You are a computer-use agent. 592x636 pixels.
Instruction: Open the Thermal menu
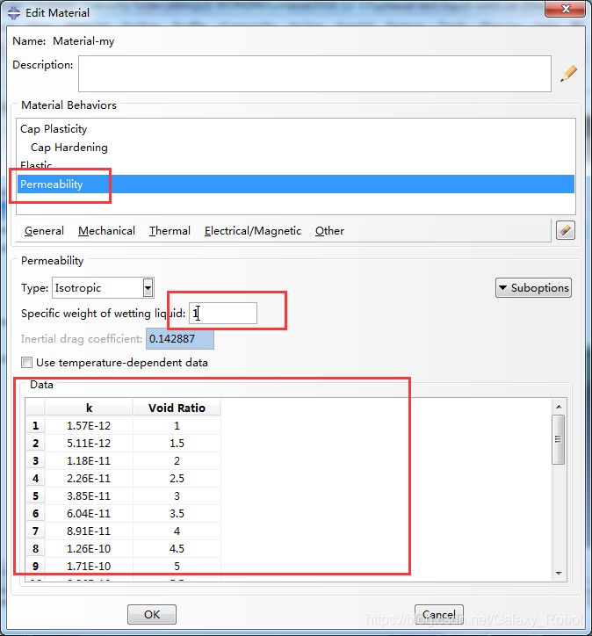click(x=170, y=231)
